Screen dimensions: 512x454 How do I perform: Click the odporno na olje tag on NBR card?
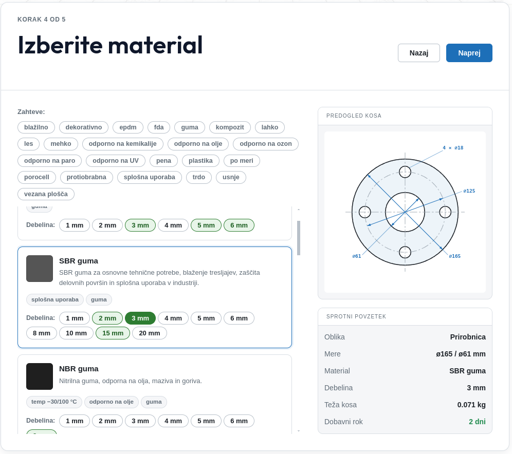click(112, 402)
